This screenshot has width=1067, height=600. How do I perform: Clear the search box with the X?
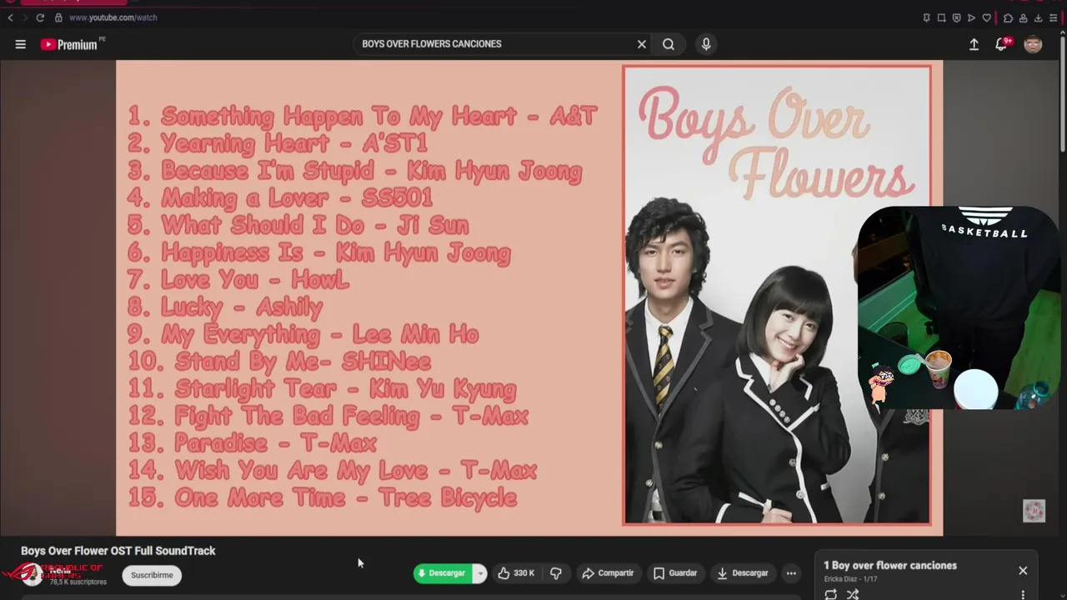[642, 44]
